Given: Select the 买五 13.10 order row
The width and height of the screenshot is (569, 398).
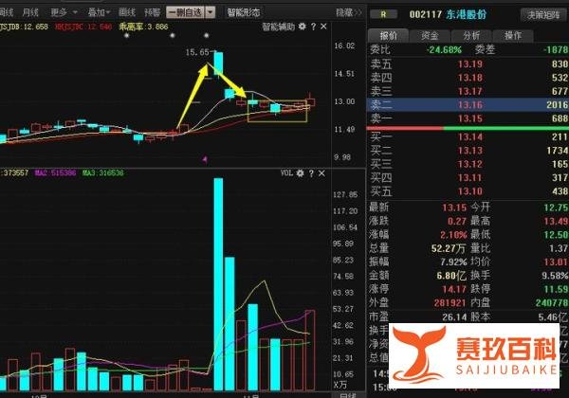Looking at the screenshot, I should 468,191.
